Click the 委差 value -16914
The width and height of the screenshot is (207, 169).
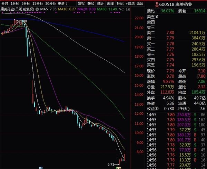pos(199,11)
